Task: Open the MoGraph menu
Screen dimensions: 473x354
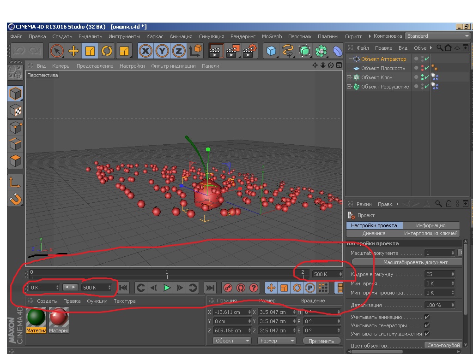Action: 272,36
